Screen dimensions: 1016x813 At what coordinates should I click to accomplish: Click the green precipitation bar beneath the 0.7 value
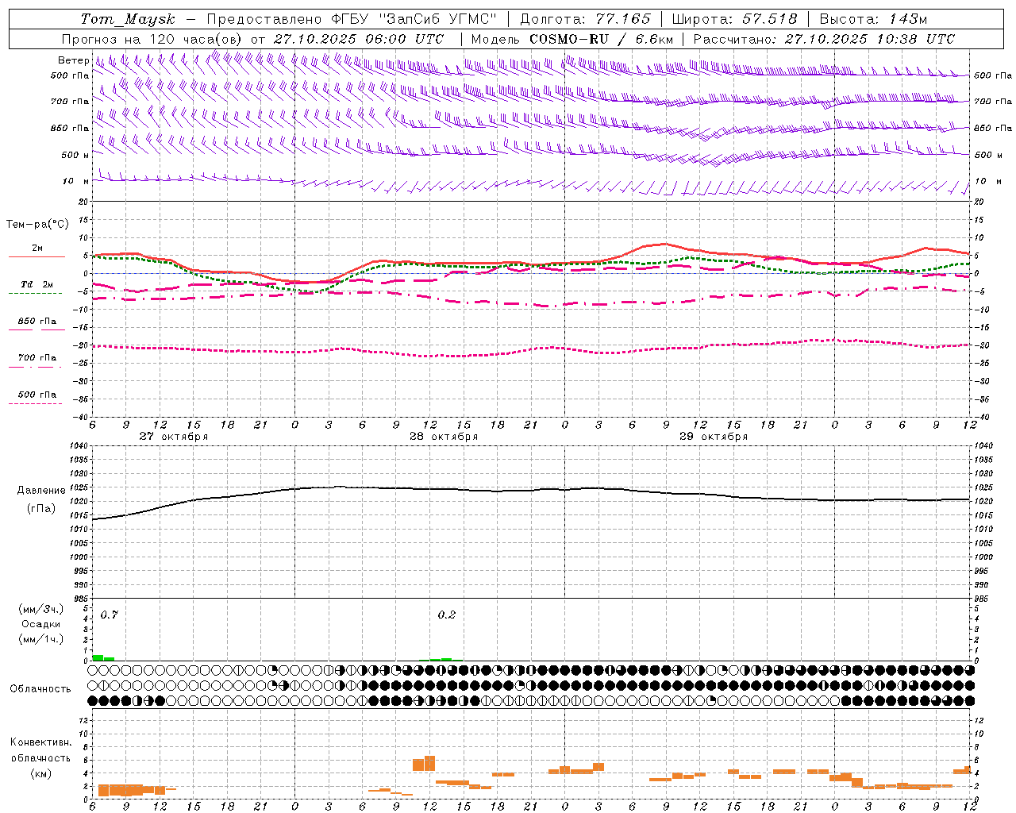pos(98,657)
